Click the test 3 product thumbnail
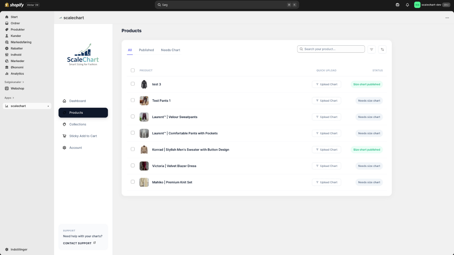This screenshot has width=454, height=255. click(x=144, y=84)
